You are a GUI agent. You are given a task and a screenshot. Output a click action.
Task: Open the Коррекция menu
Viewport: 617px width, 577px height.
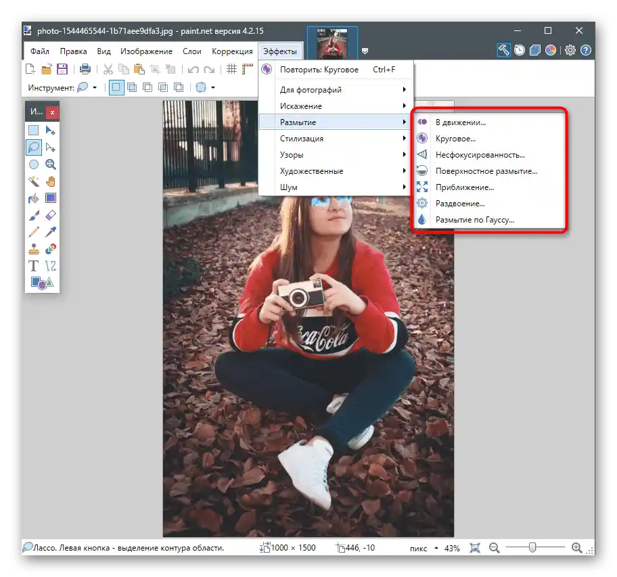(x=232, y=51)
